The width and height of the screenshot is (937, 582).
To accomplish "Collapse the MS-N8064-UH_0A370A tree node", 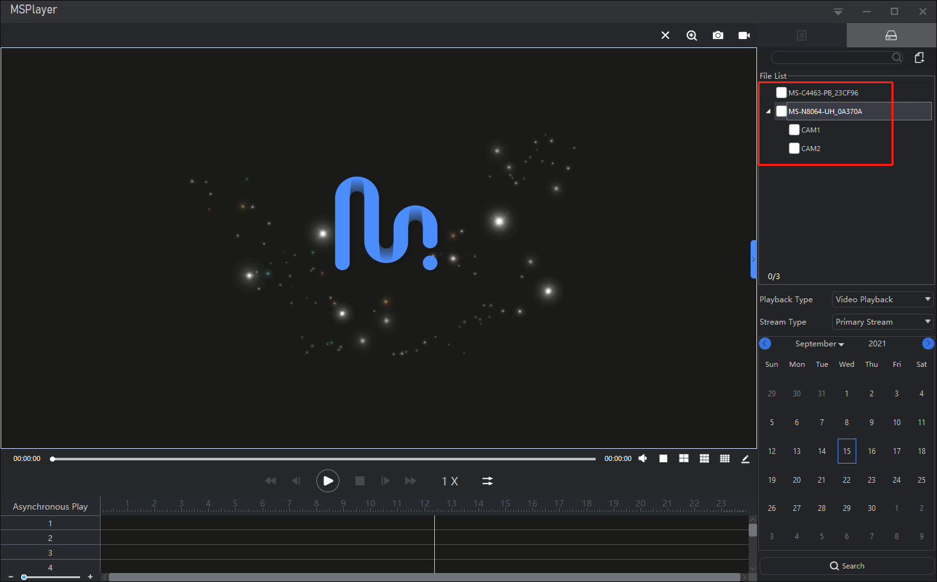I will [x=769, y=111].
